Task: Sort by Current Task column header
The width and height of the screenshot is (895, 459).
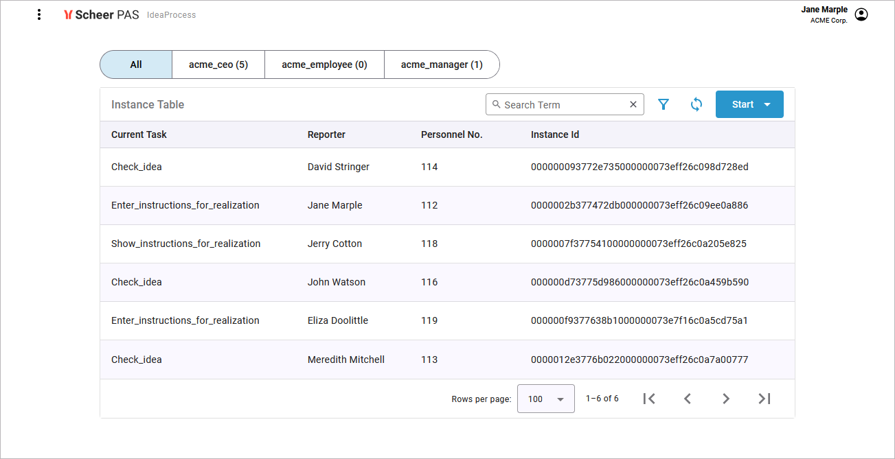Action: point(139,134)
